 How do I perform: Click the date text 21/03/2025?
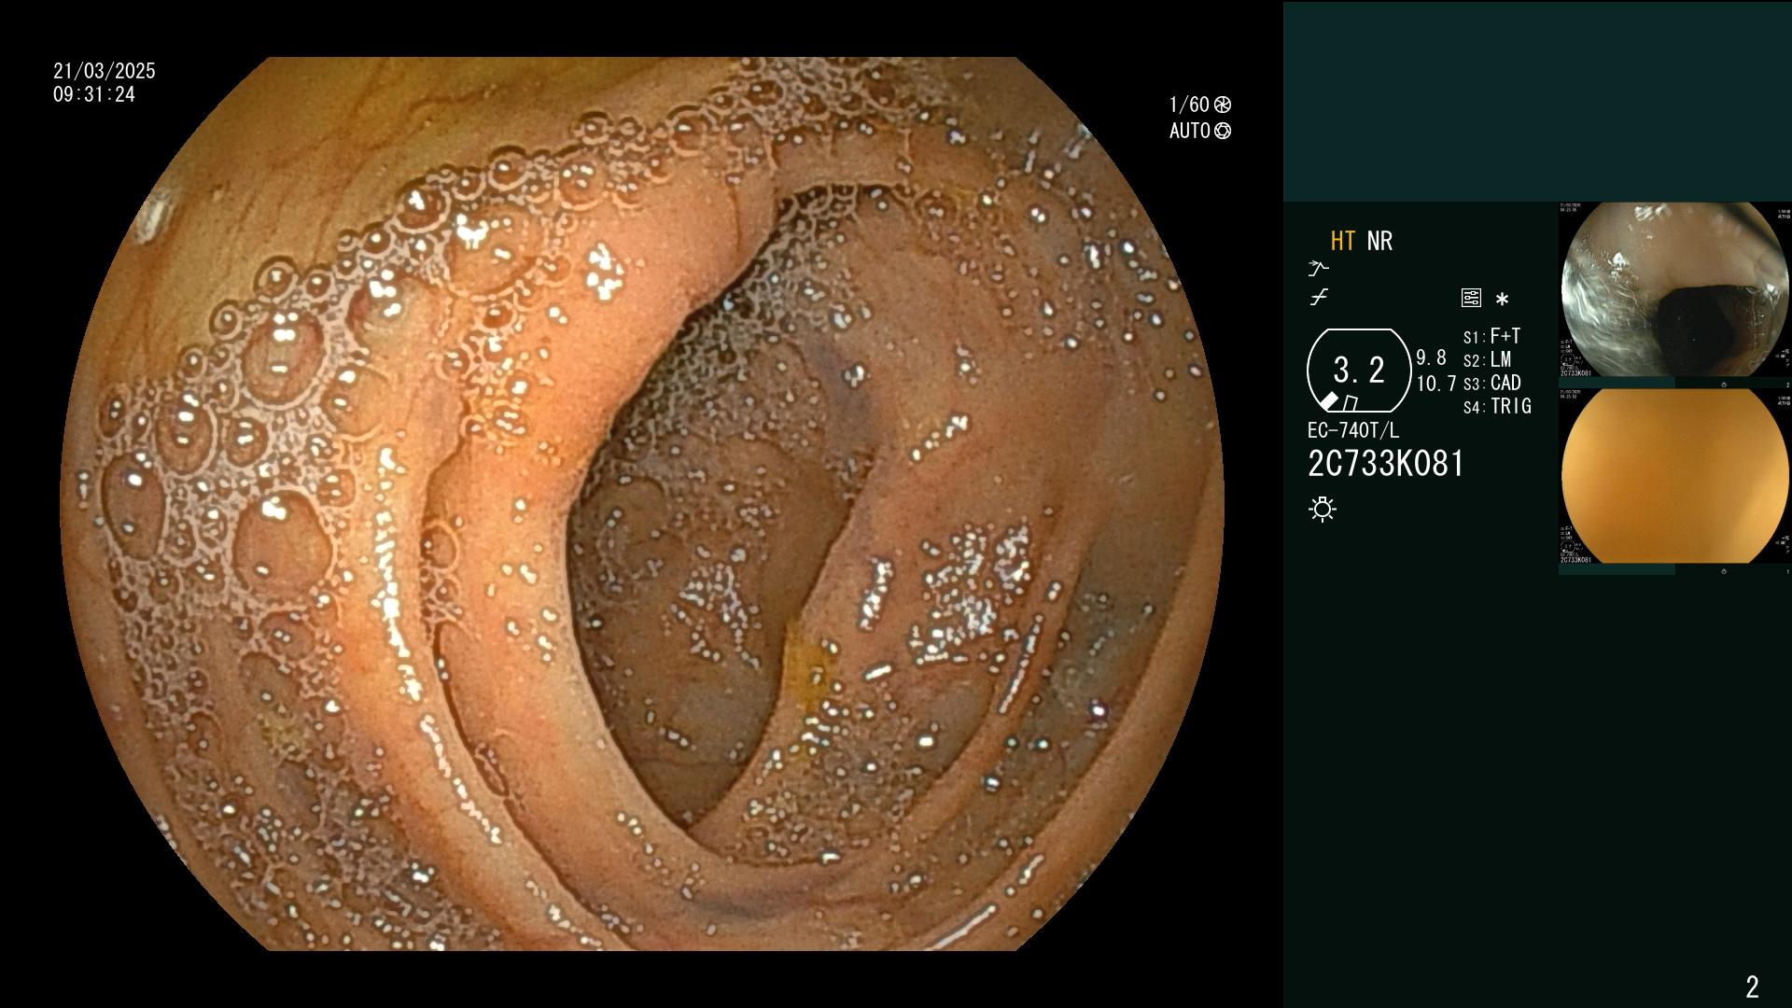point(105,71)
